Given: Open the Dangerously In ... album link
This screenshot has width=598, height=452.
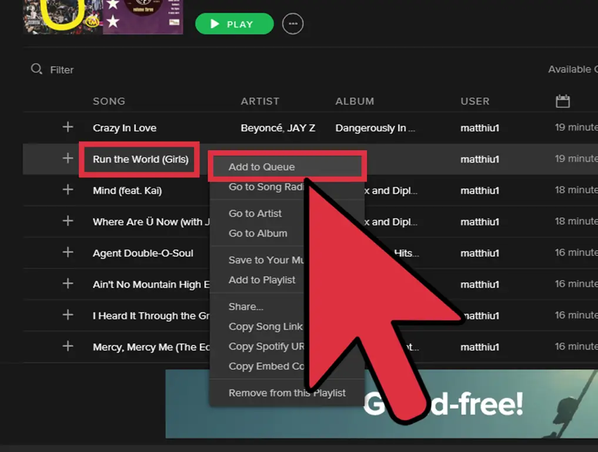Looking at the screenshot, I should (x=375, y=128).
